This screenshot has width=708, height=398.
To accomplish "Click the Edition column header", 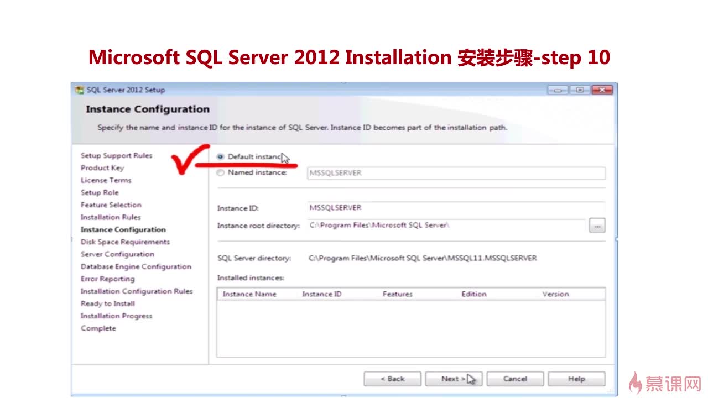I will point(474,294).
